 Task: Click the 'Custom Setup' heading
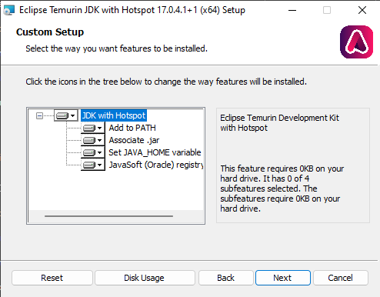pyautogui.click(x=50, y=32)
